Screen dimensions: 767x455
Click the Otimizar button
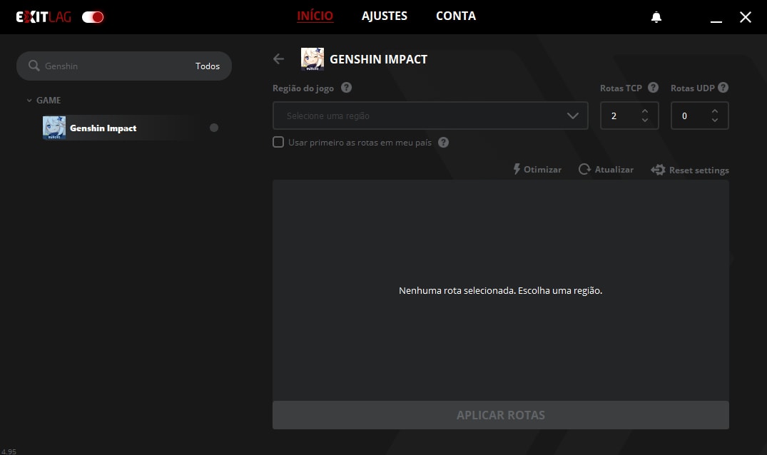pyautogui.click(x=537, y=170)
